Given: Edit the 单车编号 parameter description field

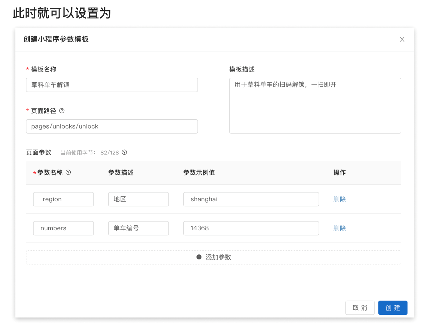Looking at the screenshot, I should [139, 228].
